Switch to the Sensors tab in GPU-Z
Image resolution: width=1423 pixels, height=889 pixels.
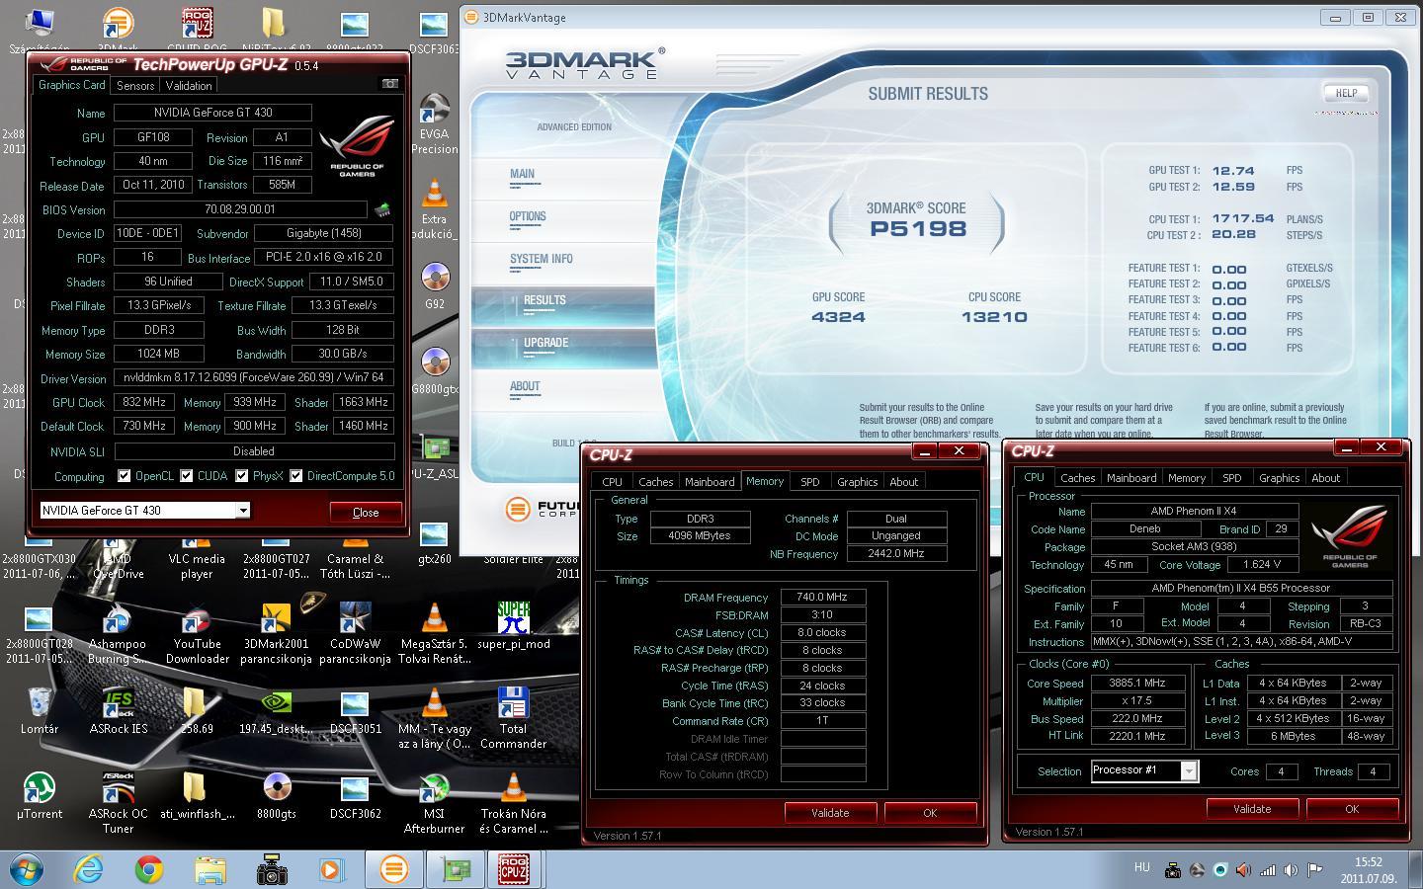[135, 86]
